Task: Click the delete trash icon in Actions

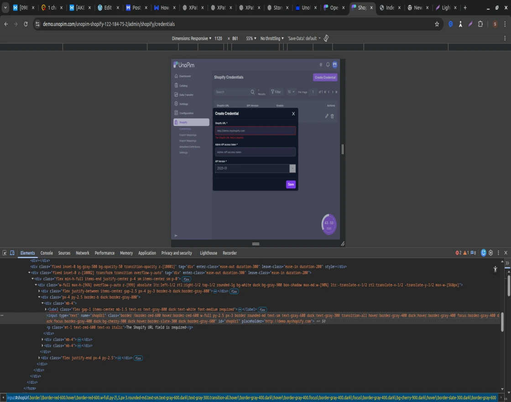Action: pyautogui.click(x=332, y=116)
